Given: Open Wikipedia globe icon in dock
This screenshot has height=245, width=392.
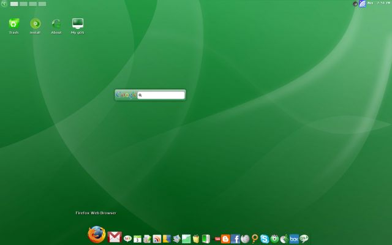Looking at the screenshot, I should [245, 239].
